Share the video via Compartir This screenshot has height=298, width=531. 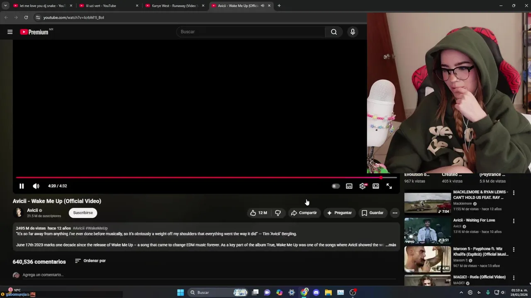(x=304, y=213)
